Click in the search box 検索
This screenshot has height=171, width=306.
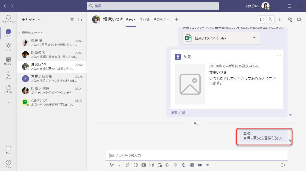pos(153,6)
